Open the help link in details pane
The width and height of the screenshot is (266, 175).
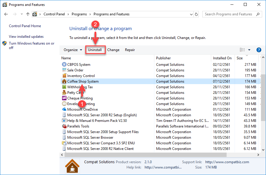tap(163, 167)
